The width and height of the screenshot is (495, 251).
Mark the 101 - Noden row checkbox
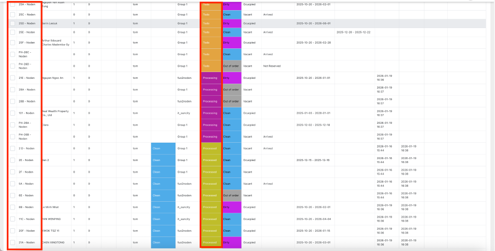[x=13, y=113]
